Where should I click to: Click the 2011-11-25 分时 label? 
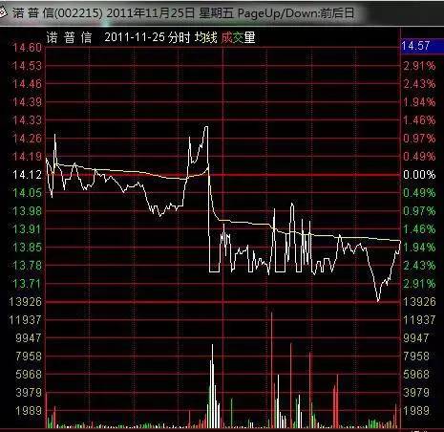pyautogui.click(x=147, y=37)
